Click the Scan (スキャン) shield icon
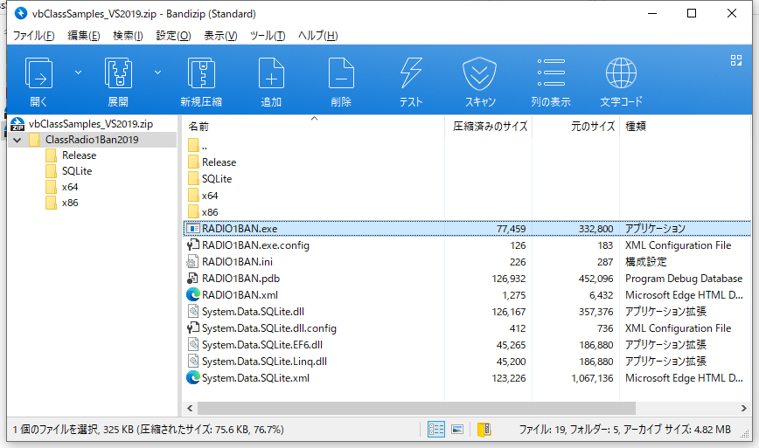The image size is (759, 448). coord(479,73)
